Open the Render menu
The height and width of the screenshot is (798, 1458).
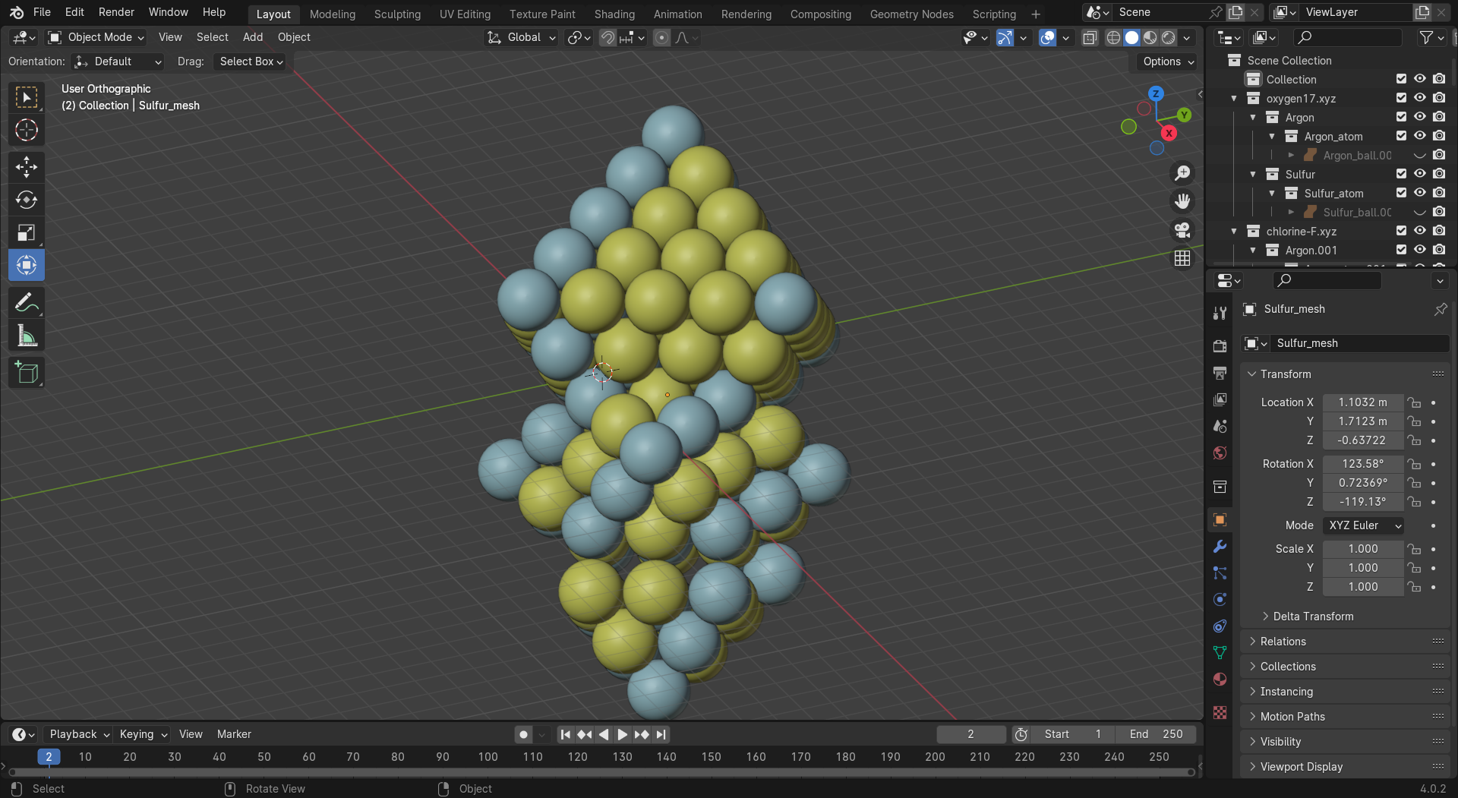point(116,12)
